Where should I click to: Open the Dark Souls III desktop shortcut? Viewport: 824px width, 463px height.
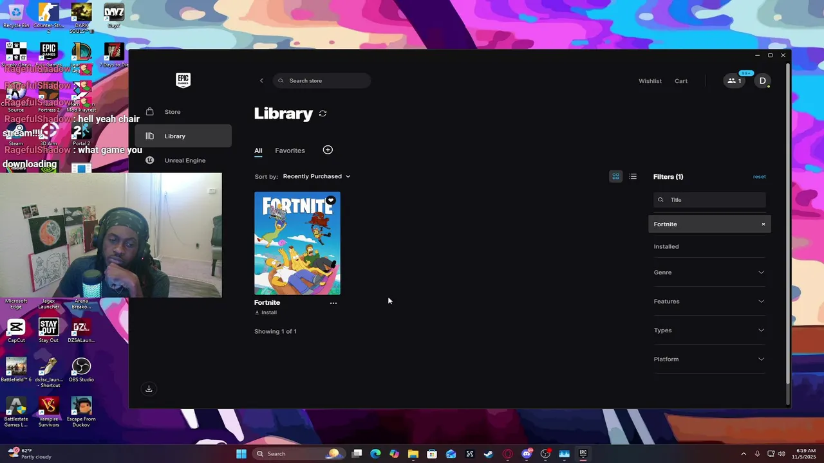81,18
